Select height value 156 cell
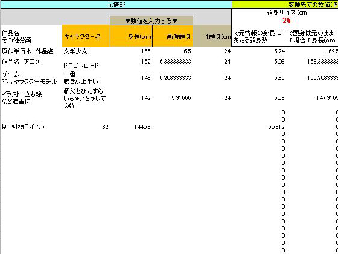 131,51
